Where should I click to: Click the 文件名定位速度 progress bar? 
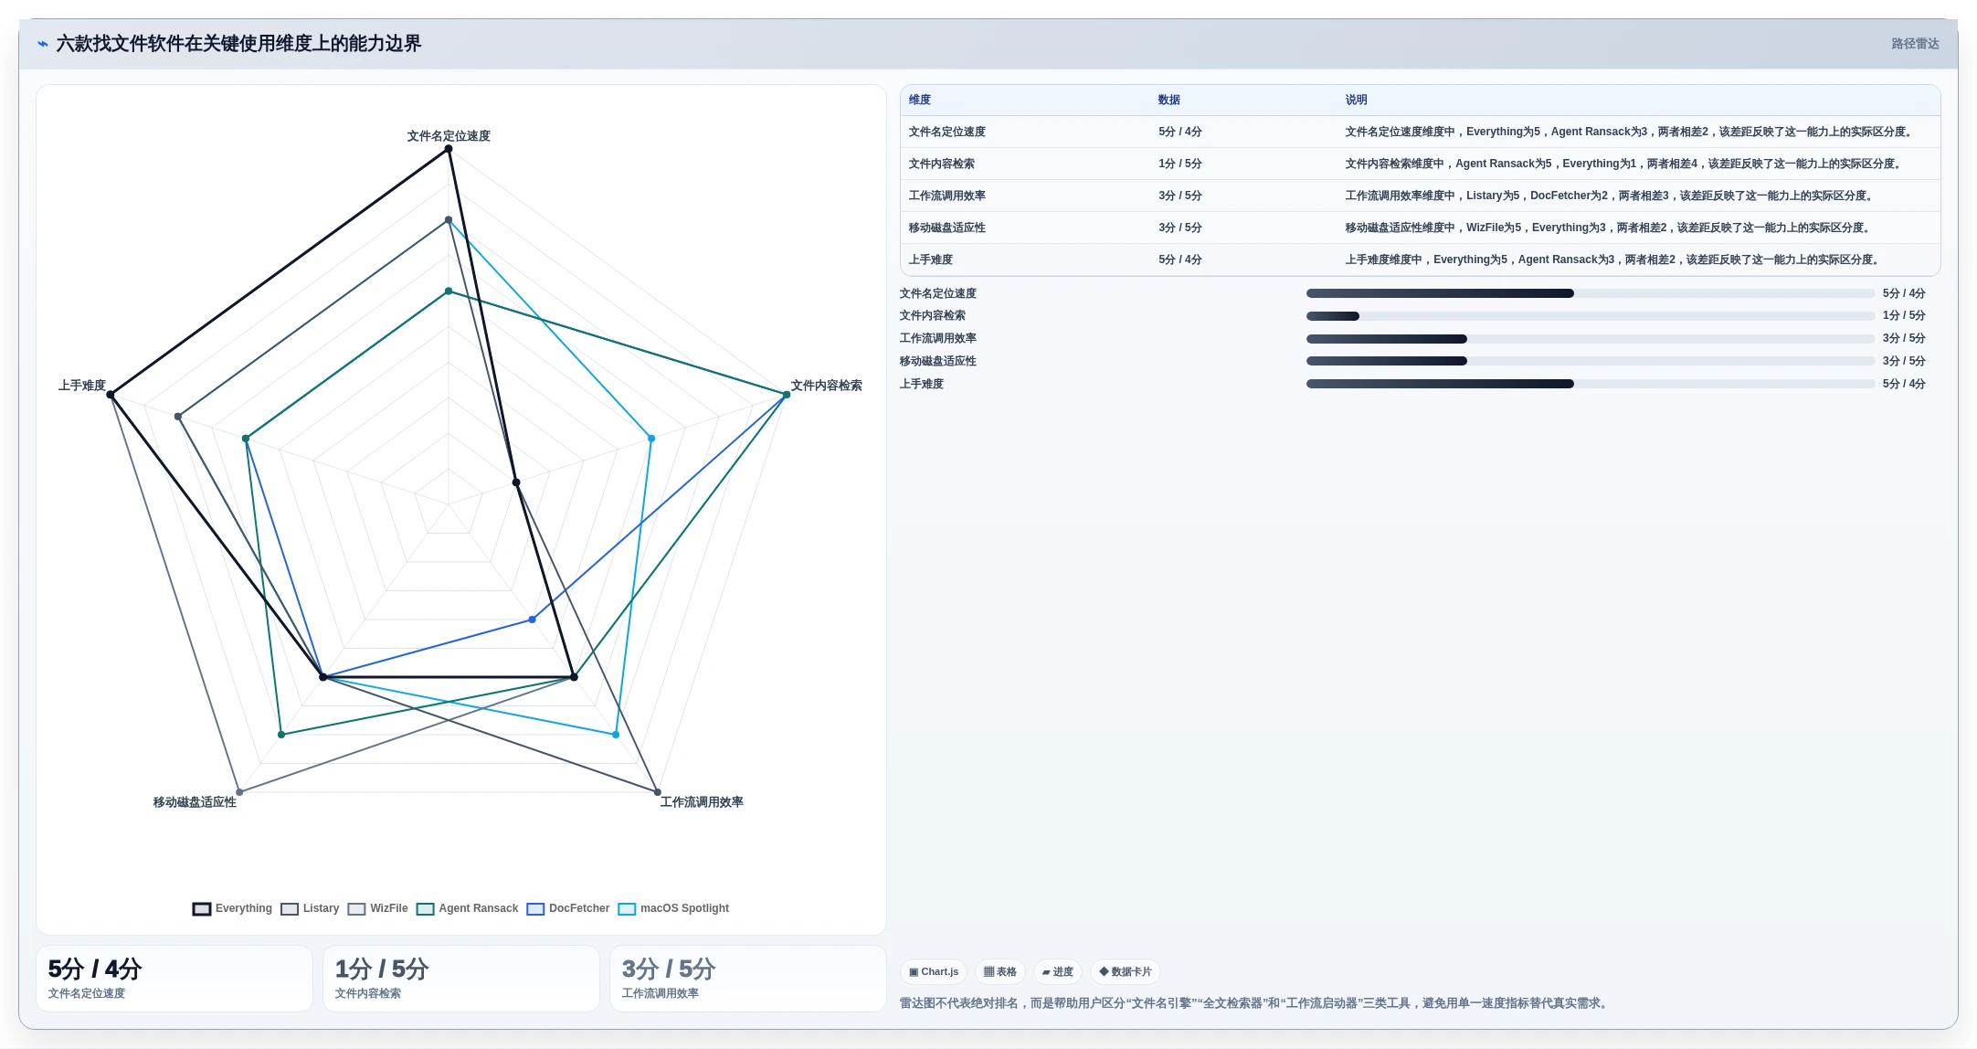[1590, 293]
